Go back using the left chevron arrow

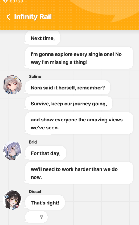[8, 17]
